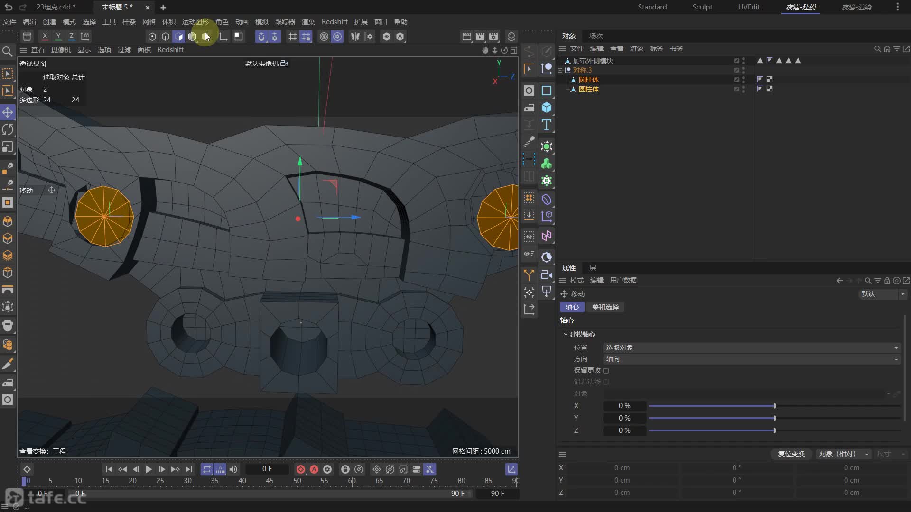The height and width of the screenshot is (512, 911).
Task: Open the 渲染 menu
Action: pyautogui.click(x=308, y=22)
